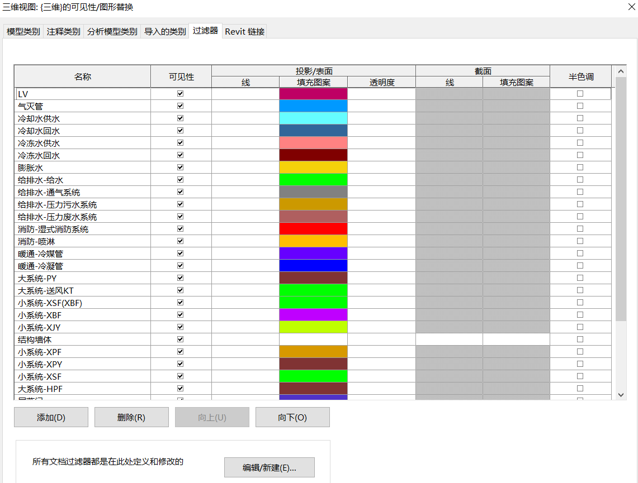638x483 pixels.
Task: Click the 删除(R) button
Action: (x=131, y=417)
